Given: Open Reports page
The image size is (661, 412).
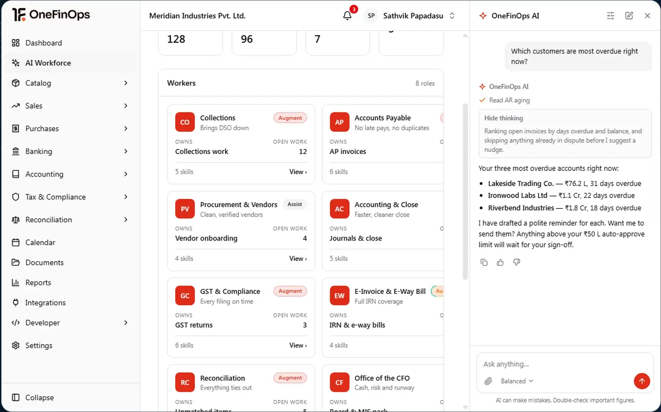Looking at the screenshot, I should point(71,282).
